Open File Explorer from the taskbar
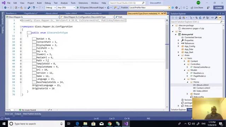Viewport: 226px width, 127px height. click(x=85, y=124)
